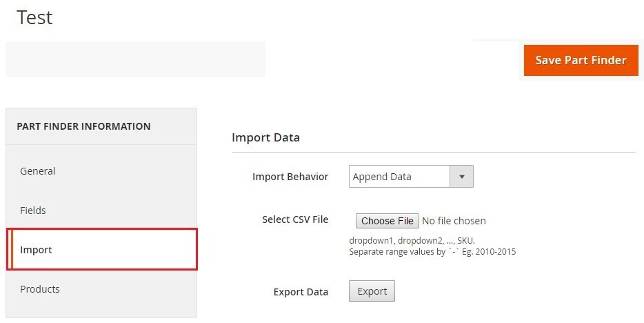Click the dropdown1, dropdown2, SKU hint text
The height and width of the screenshot is (323, 644).
click(412, 241)
